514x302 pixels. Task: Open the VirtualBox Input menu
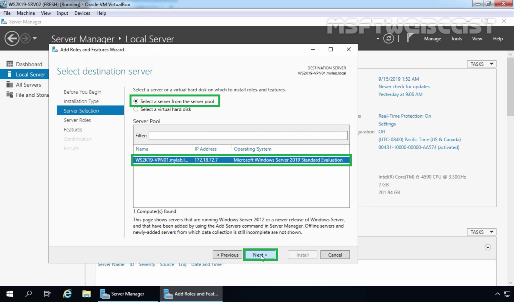(62, 13)
